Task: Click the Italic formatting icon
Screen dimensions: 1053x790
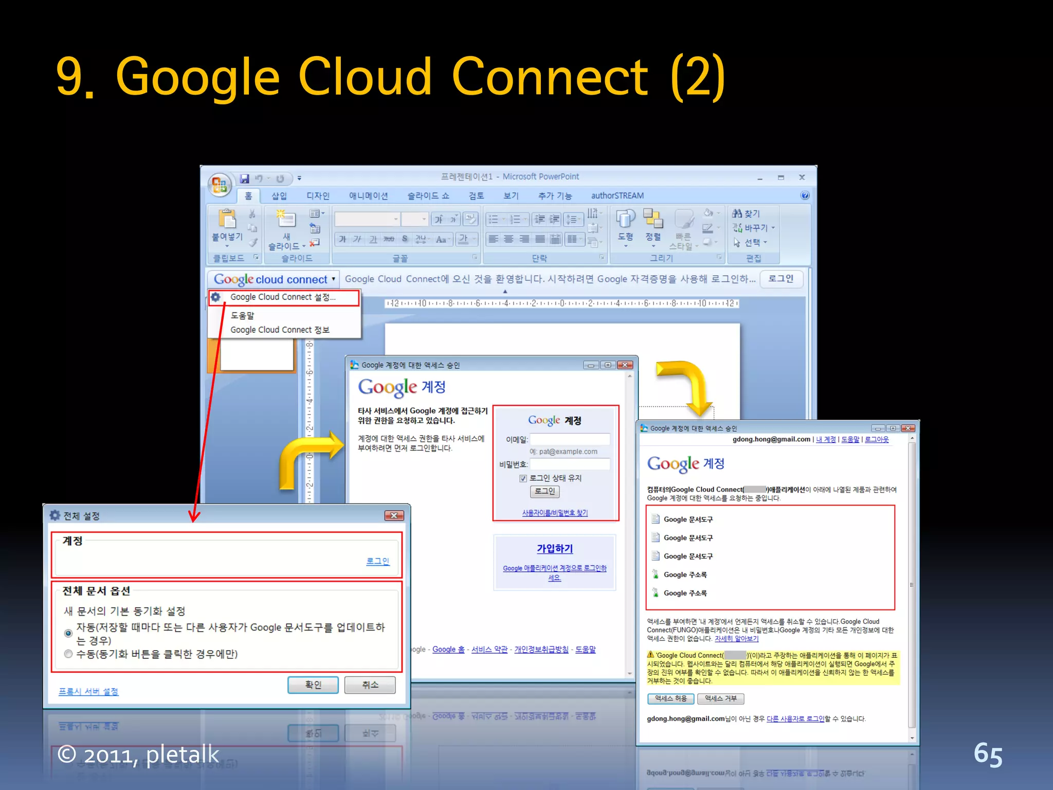Action: pos(357,239)
